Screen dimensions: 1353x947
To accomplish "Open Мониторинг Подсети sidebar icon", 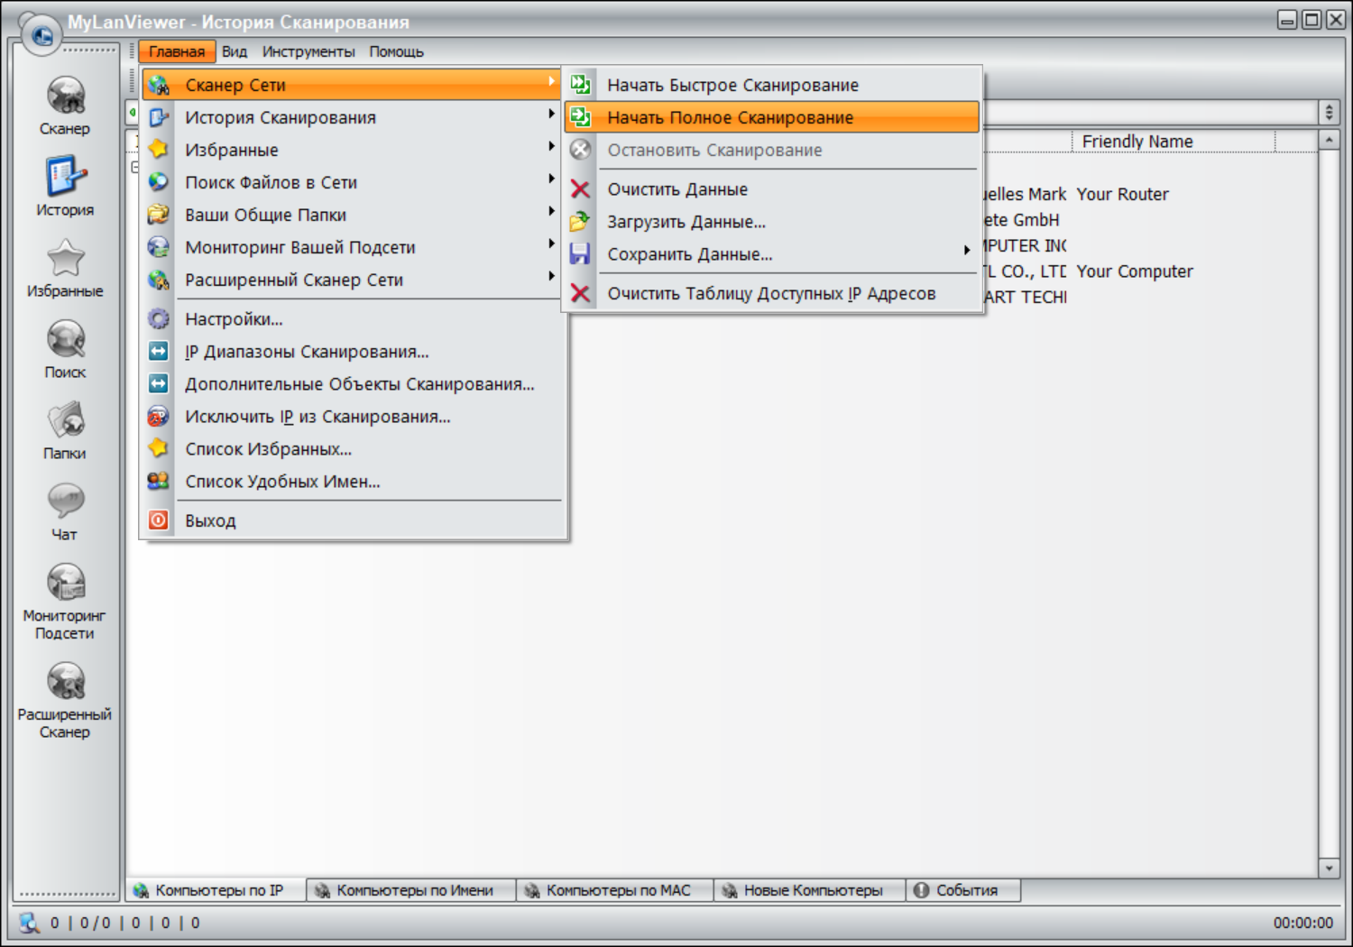I will click(x=65, y=583).
